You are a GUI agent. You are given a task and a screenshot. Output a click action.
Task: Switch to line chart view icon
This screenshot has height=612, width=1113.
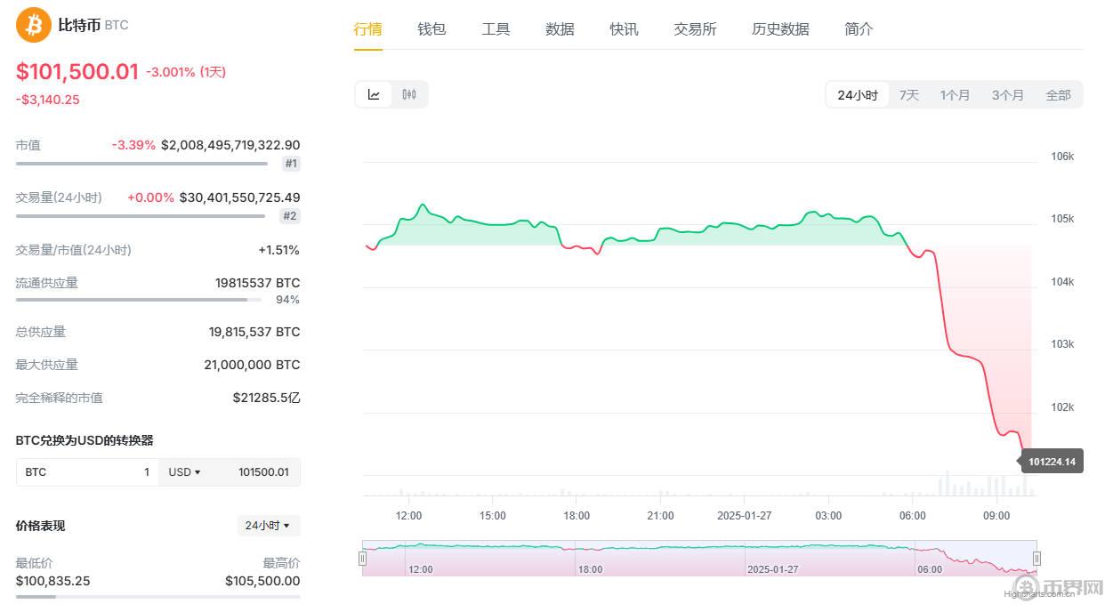click(x=374, y=94)
